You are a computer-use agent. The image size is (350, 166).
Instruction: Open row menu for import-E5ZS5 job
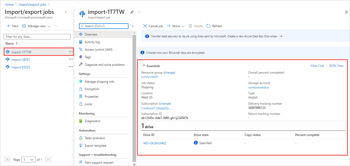click(x=71, y=67)
